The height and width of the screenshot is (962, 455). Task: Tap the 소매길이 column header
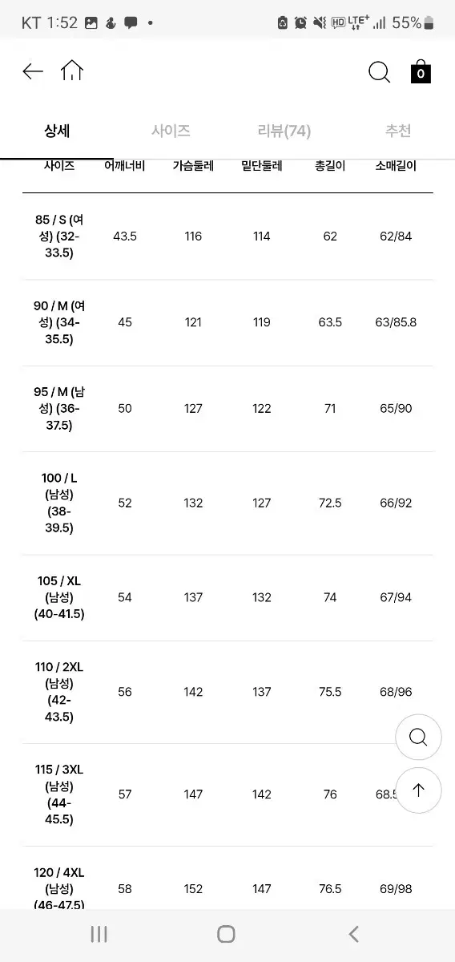coord(396,167)
